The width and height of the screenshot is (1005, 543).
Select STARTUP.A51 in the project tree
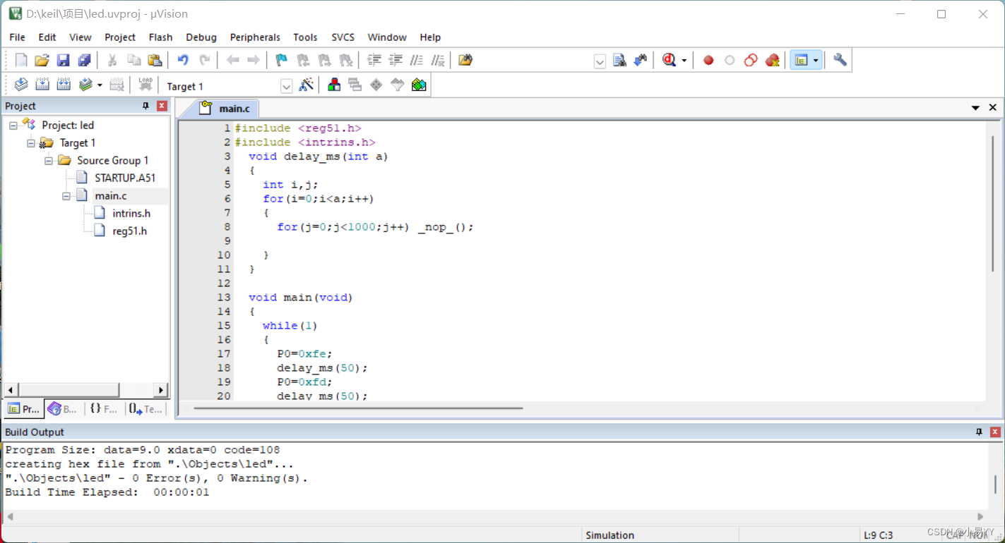pos(125,178)
